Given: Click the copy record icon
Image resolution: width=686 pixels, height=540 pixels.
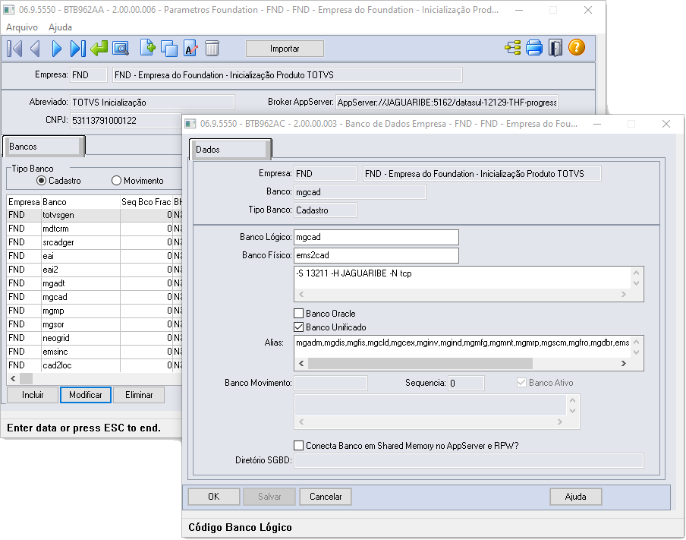Looking at the screenshot, I should tap(168, 48).
